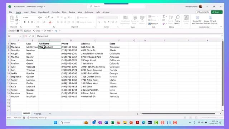Click into the formula bar text

tap(128, 36)
